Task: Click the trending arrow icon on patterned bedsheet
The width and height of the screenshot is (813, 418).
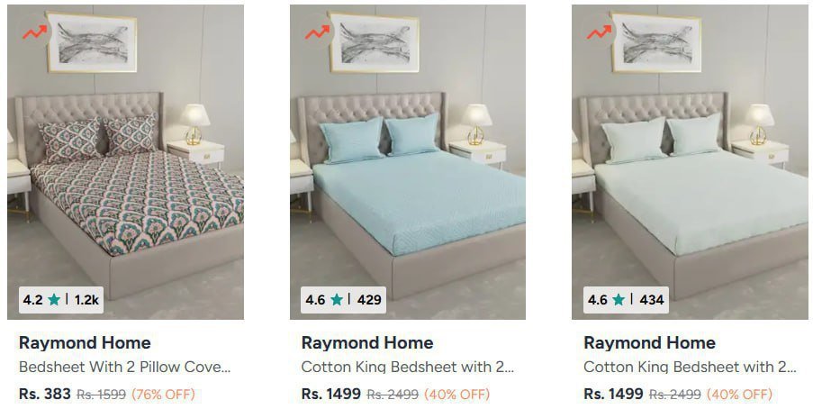Action: tap(34, 32)
